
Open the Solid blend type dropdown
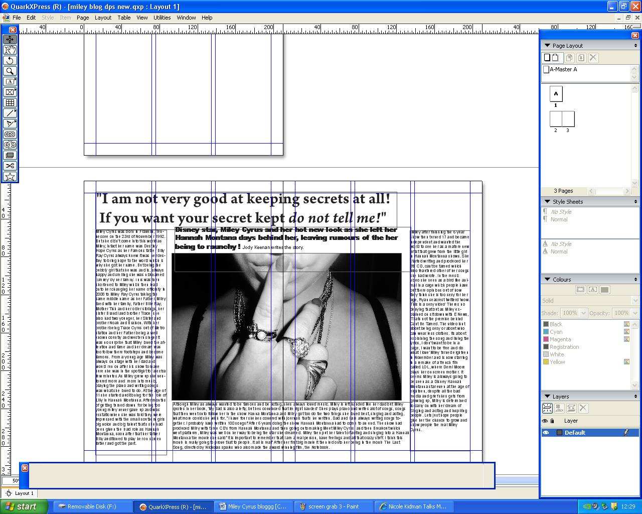[635, 301]
